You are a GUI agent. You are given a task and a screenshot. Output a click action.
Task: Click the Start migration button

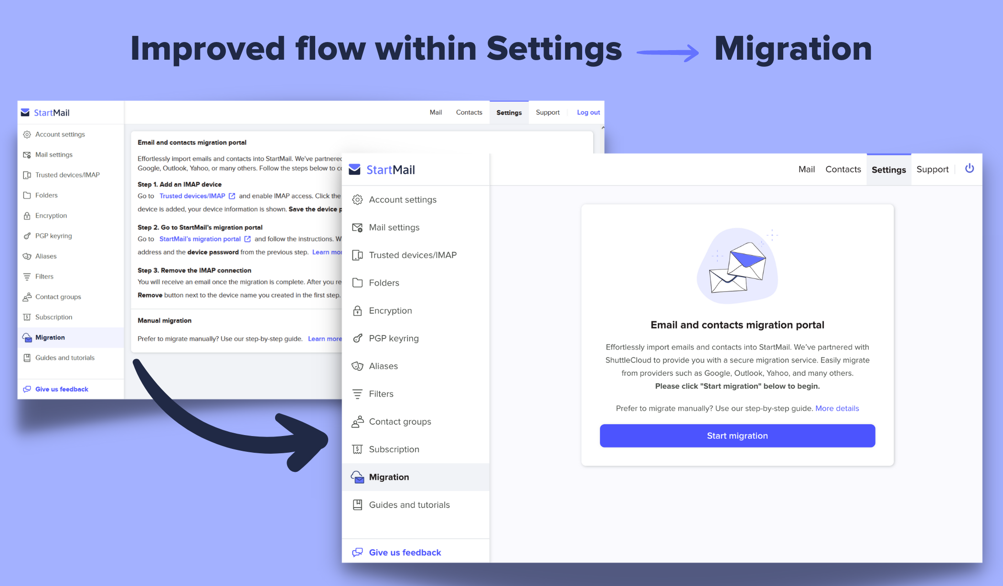point(737,436)
